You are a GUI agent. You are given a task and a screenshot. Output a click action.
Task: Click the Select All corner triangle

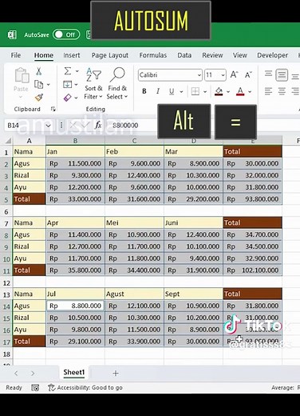click(x=9, y=141)
